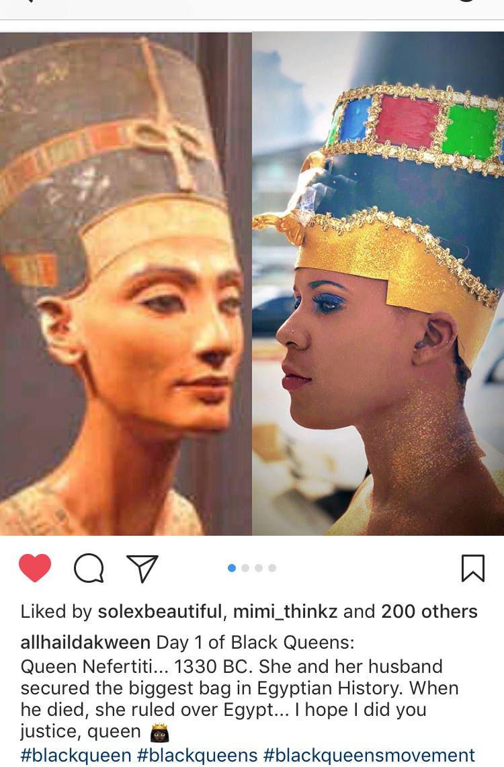
Task: Share the post via paper plane icon
Action: (x=142, y=569)
